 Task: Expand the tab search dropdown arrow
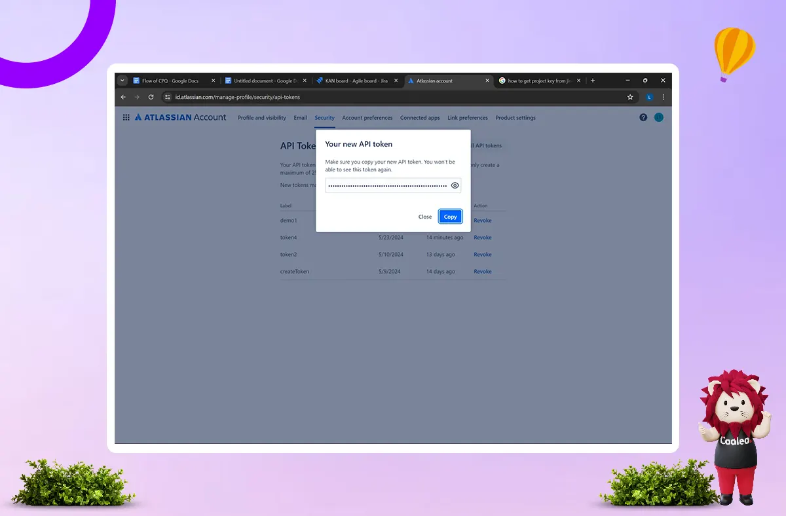[122, 81]
